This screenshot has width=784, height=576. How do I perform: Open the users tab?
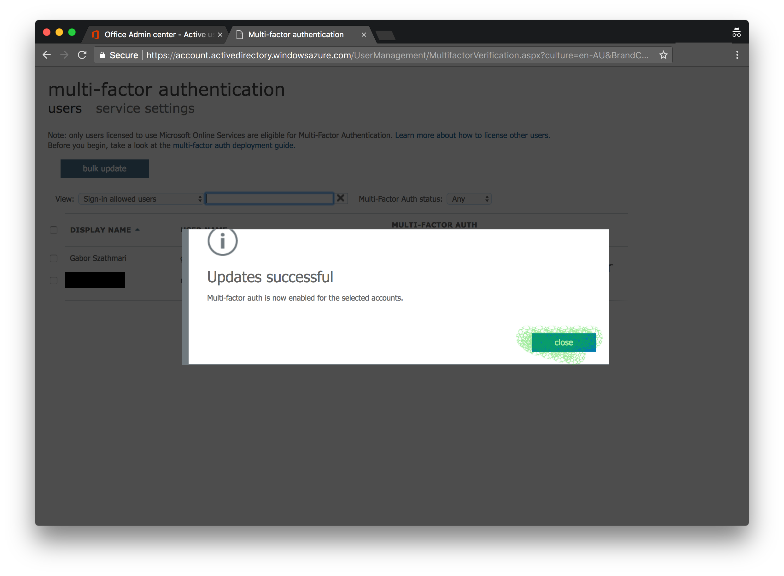(66, 109)
